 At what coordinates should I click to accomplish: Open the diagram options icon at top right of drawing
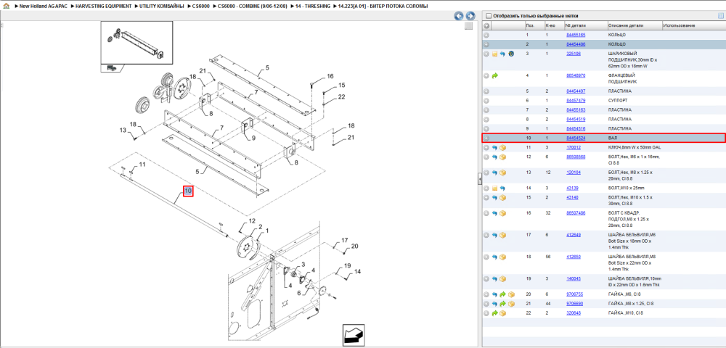(468, 26)
